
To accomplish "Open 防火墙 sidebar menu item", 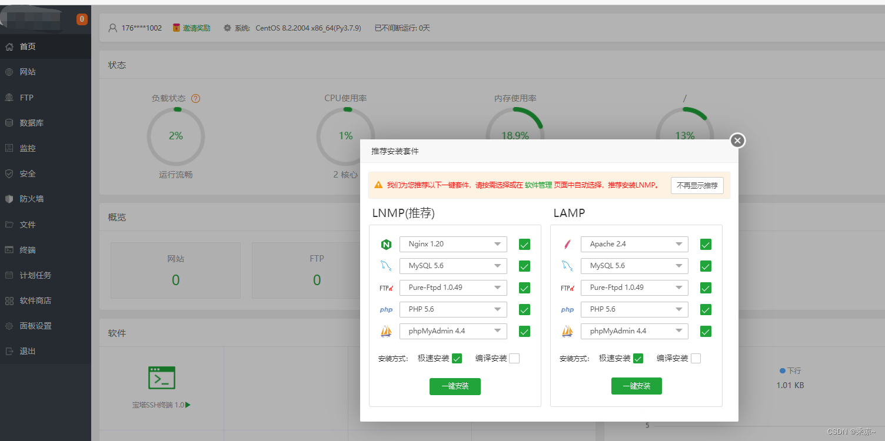I will tap(45, 199).
